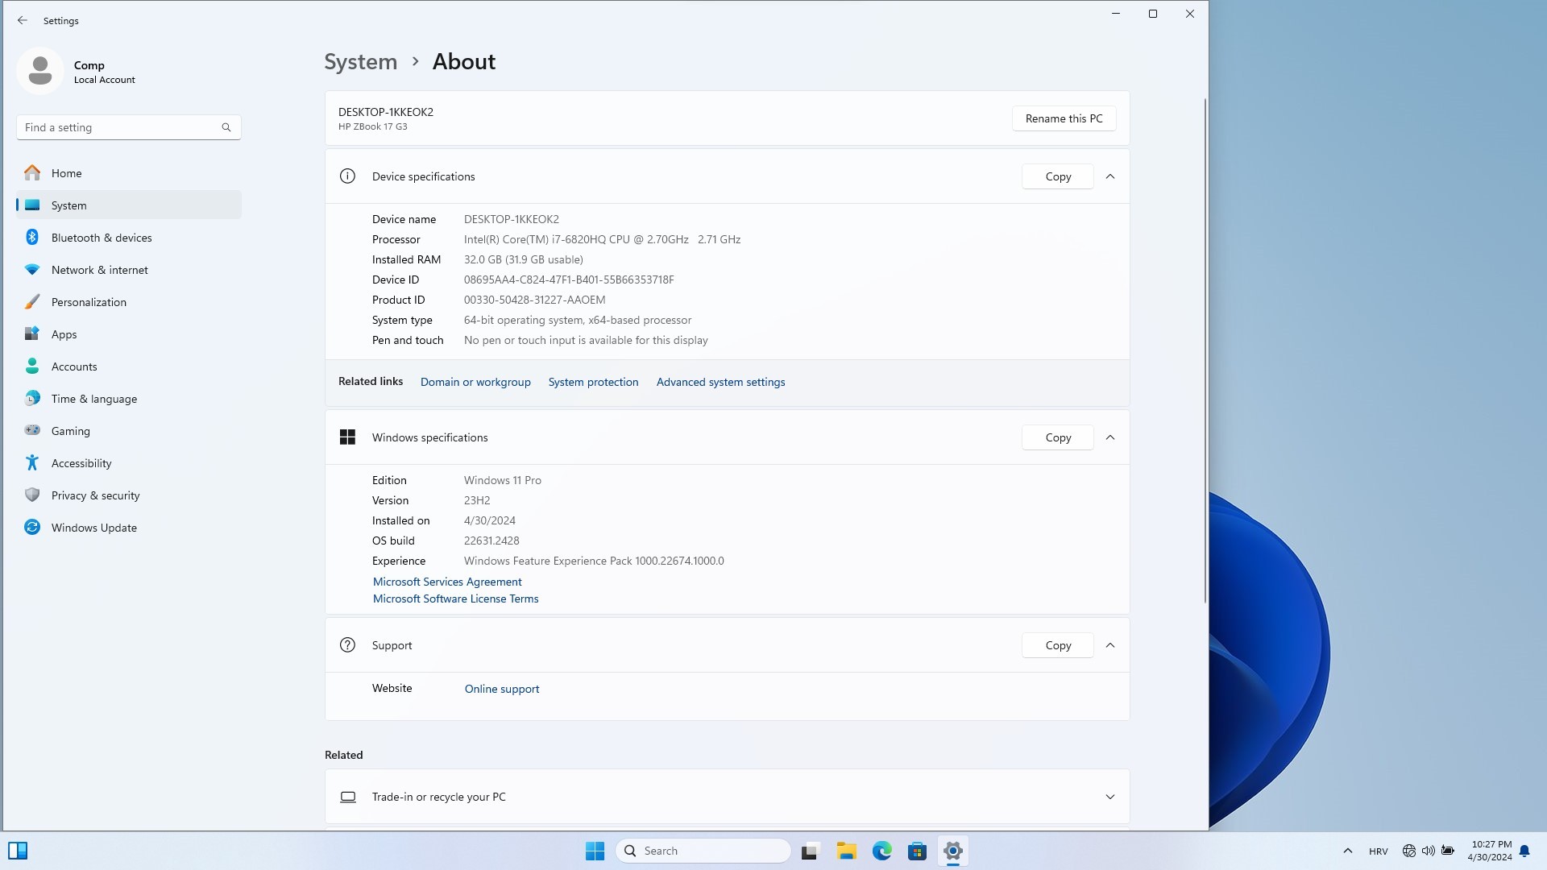Open the notification bell icon
Screen dimensions: 1547x870
1524,851
